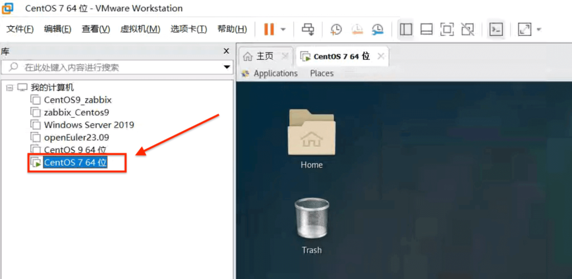This screenshot has height=279, width=572.
Task: Click the pause virtual machine icon
Action: click(269, 29)
